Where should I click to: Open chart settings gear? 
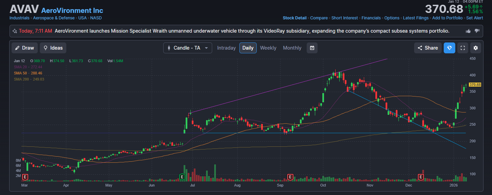[x=475, y=48]
